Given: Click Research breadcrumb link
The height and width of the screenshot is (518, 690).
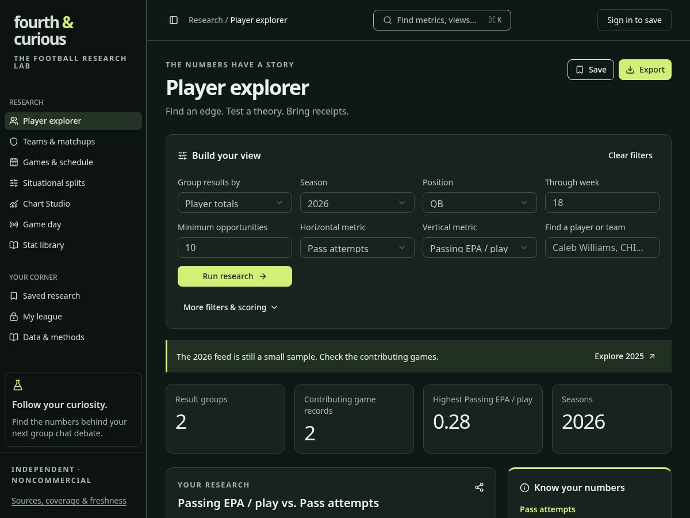Looking at the screenshot, I should [206, 20].
